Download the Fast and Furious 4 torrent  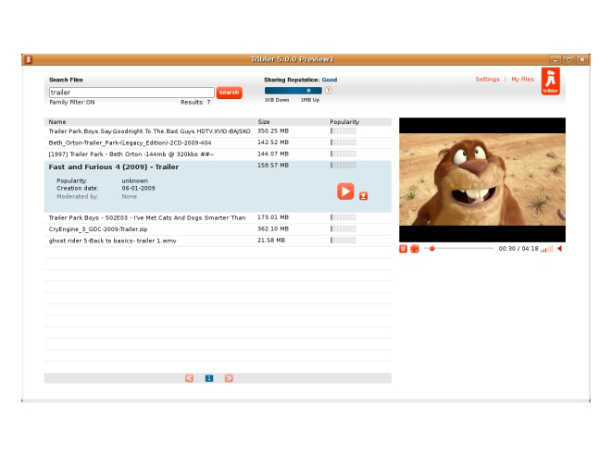pos(364,195)
